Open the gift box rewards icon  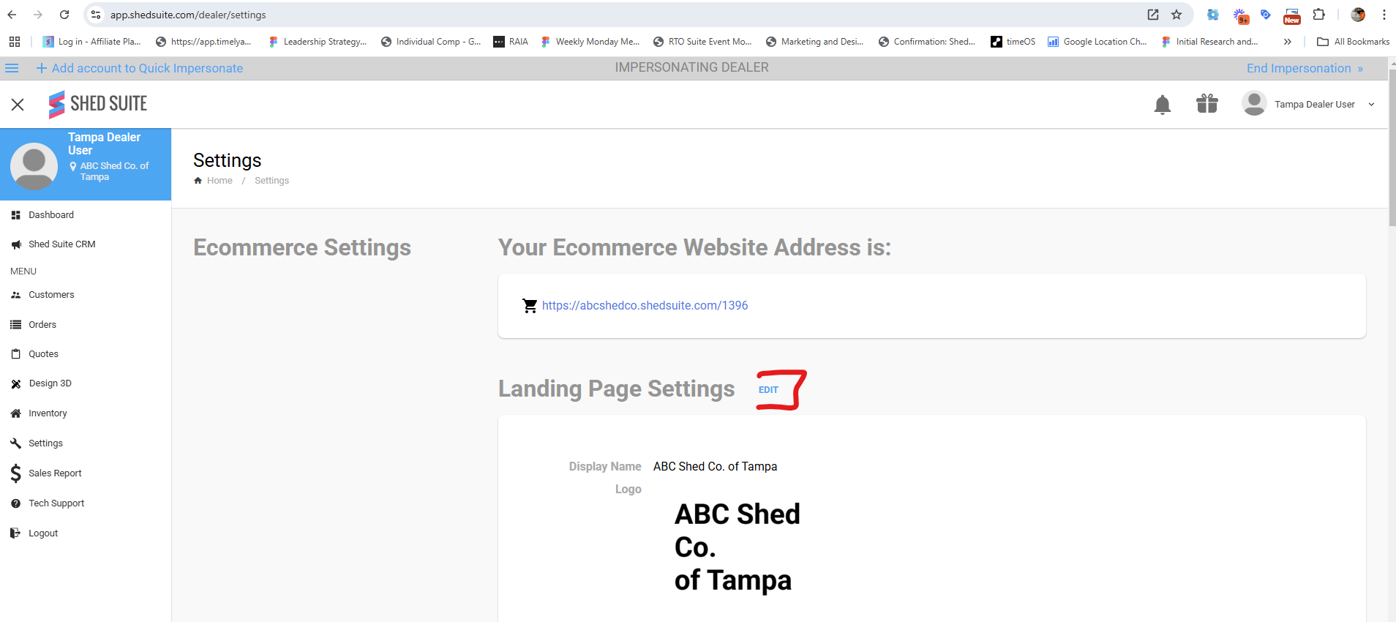tap(1207, 104)
